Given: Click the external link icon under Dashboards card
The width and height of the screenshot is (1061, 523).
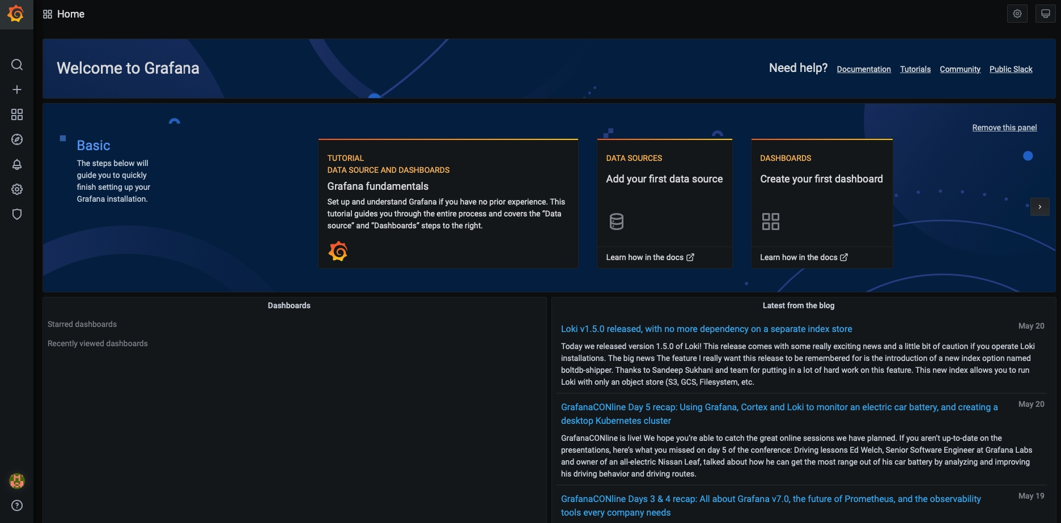Looking at the screenshot, I should click(844, 257).
